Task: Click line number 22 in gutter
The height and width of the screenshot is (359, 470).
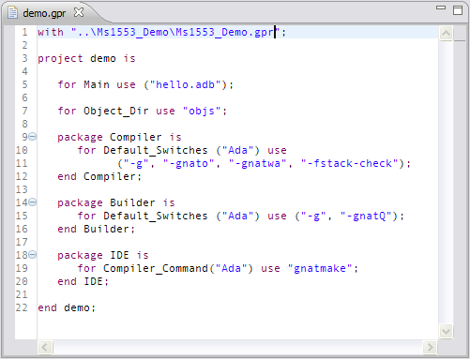Action: [x=22, y=307]
